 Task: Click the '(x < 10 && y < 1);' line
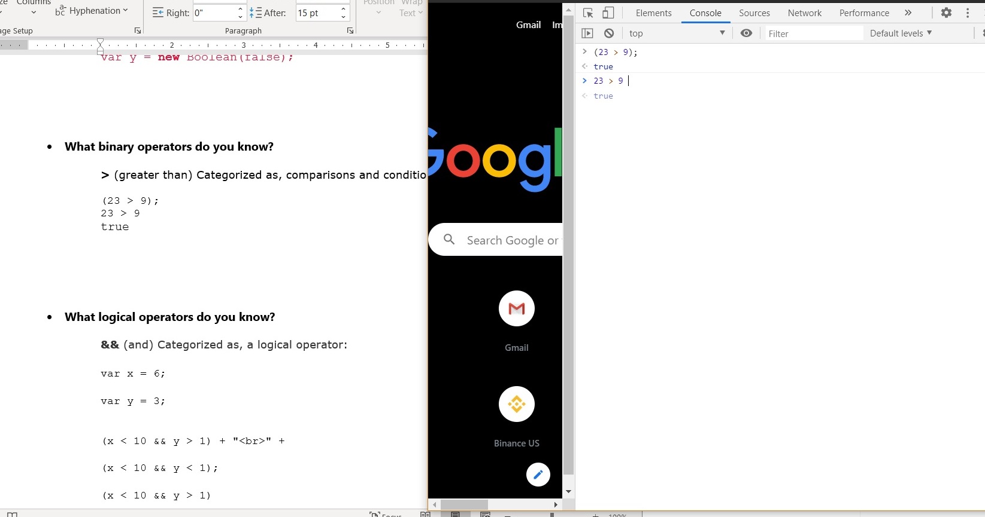point(160,468)
